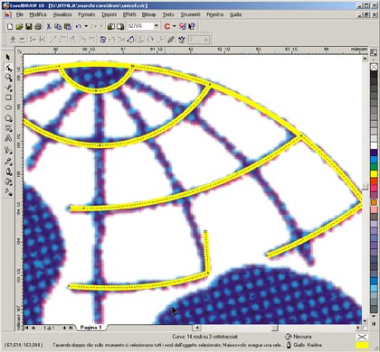Open the zoom level dropdown
The height and width of the screenshot is (352, 380).
point(157,26)
